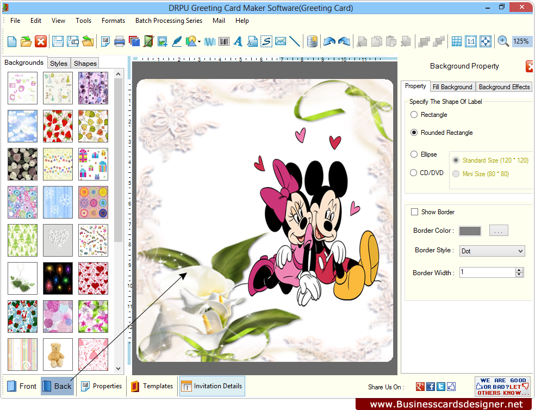
Task: Click the green card with brush icon
Action: tap(148, 42)
